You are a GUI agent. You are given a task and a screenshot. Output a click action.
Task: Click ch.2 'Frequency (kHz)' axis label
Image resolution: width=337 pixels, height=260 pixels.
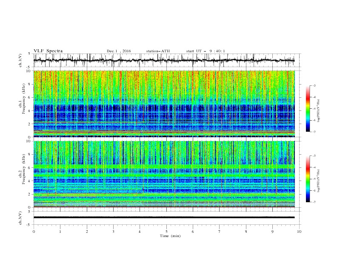point(24,169)
